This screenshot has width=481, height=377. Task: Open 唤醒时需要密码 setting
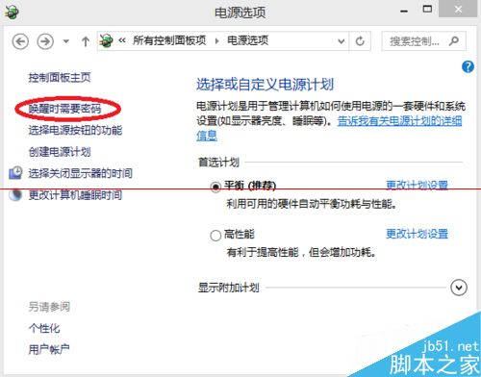[64, 109]
